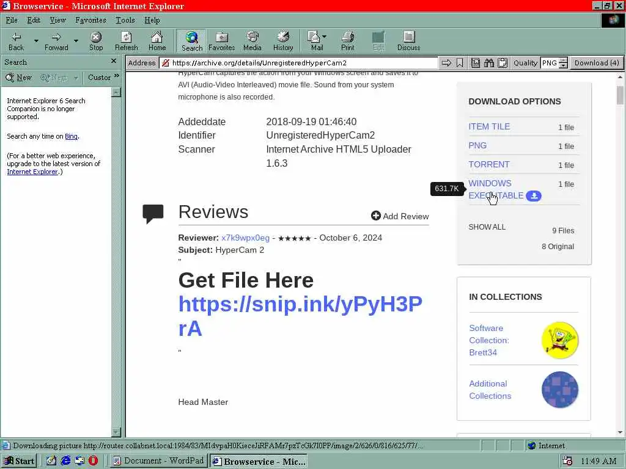The width and height of the screenshot is (626, 469).
Task: Close the Search side pane
Action: coord(114,61)
